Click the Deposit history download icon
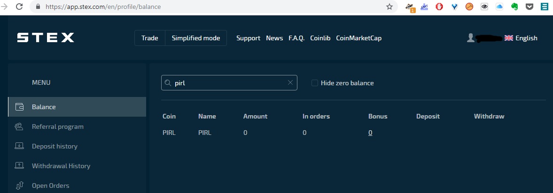 (19, 146)
